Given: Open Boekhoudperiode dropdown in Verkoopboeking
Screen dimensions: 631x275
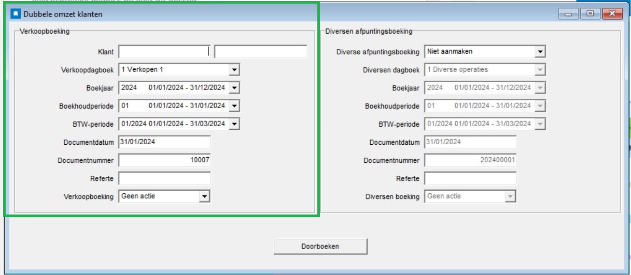Looking at the screenshot, I should 234,106.
